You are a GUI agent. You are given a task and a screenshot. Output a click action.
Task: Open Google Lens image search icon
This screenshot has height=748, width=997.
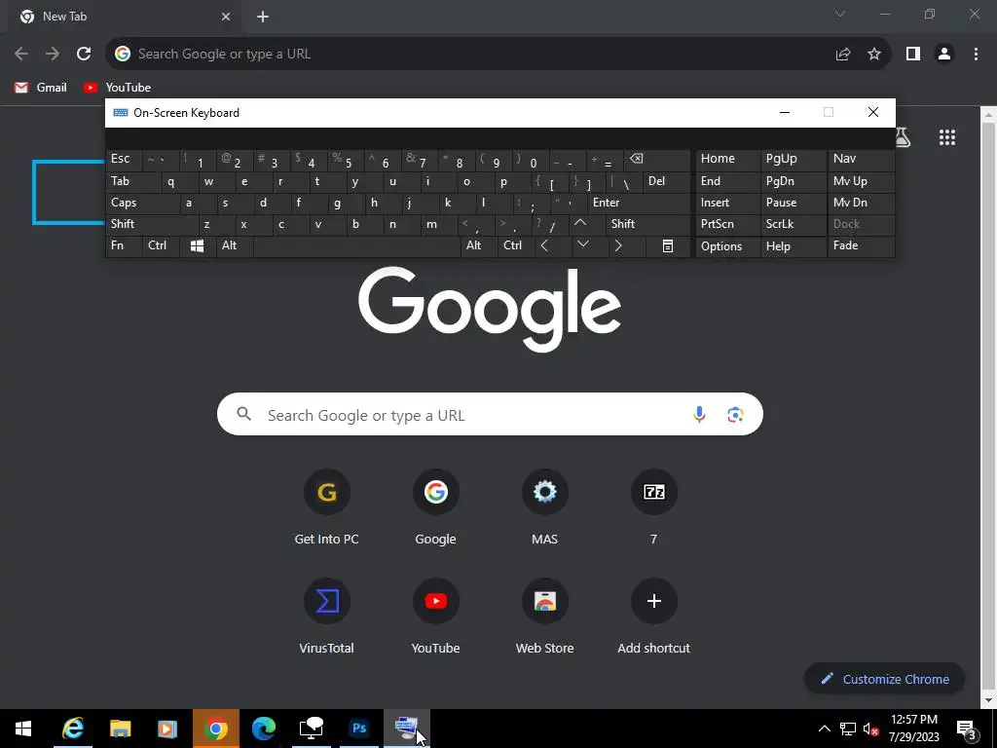(x=735, y=415)
